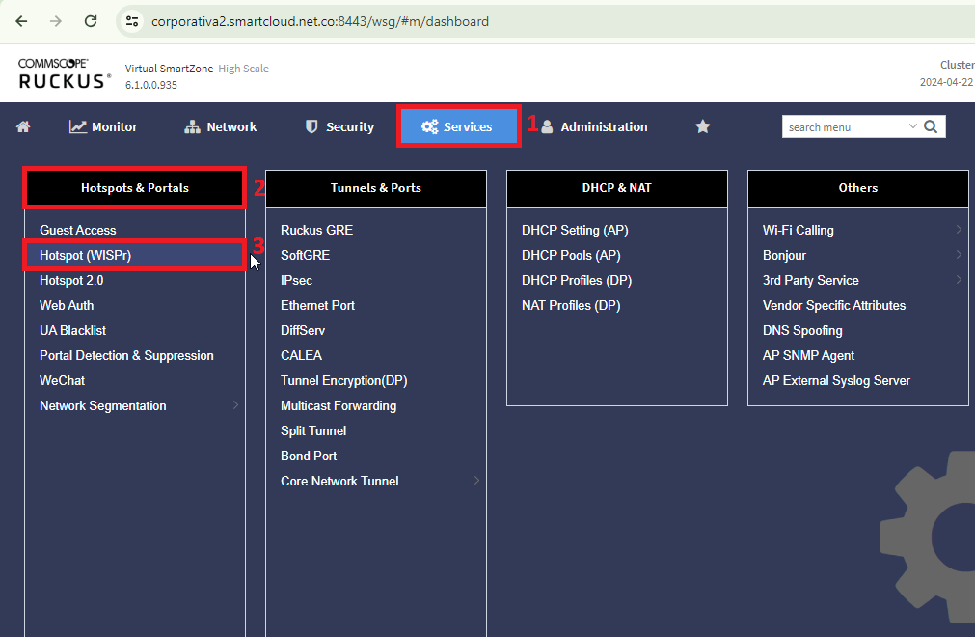Viewport: 975px width, 637px height.
Task: Open Tunnel Encryption(DP)
Action: [x=344, y=380]
